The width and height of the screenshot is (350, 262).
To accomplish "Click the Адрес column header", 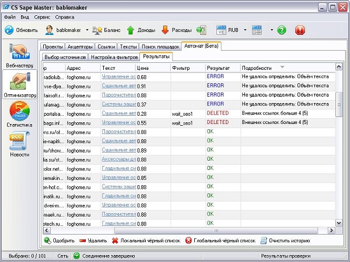I will click(83, 68).
